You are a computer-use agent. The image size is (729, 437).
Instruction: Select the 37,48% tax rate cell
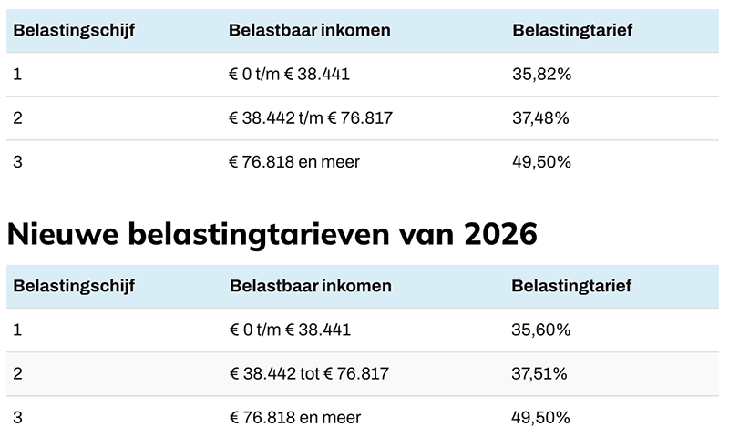pyautogui.click(x=541, y=118)
